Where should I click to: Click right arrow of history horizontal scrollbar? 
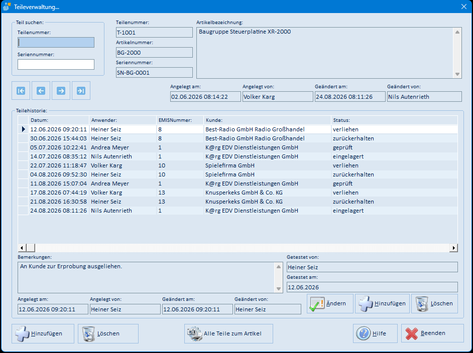coord(453,248)
